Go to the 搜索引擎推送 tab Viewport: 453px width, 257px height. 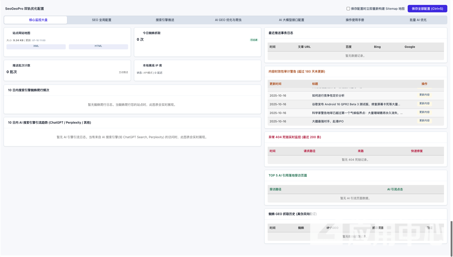click(165, 20)
